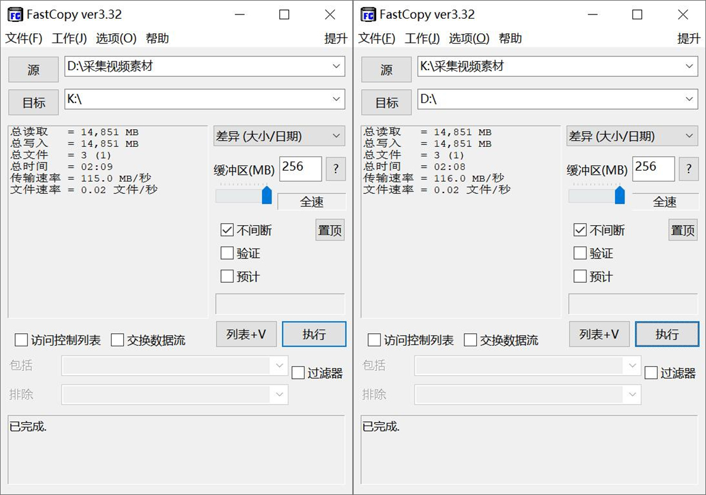Click the FastCopy app icon in right title bar

(x=367, y=14)
